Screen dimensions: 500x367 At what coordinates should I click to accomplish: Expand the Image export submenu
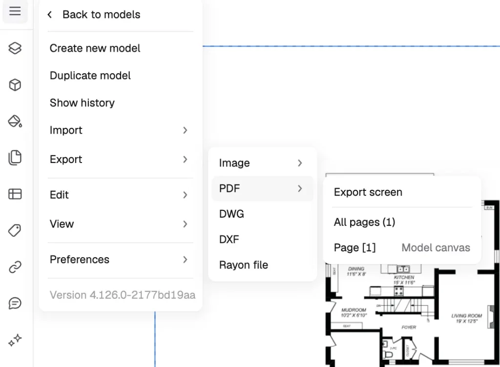click(262, 163)
